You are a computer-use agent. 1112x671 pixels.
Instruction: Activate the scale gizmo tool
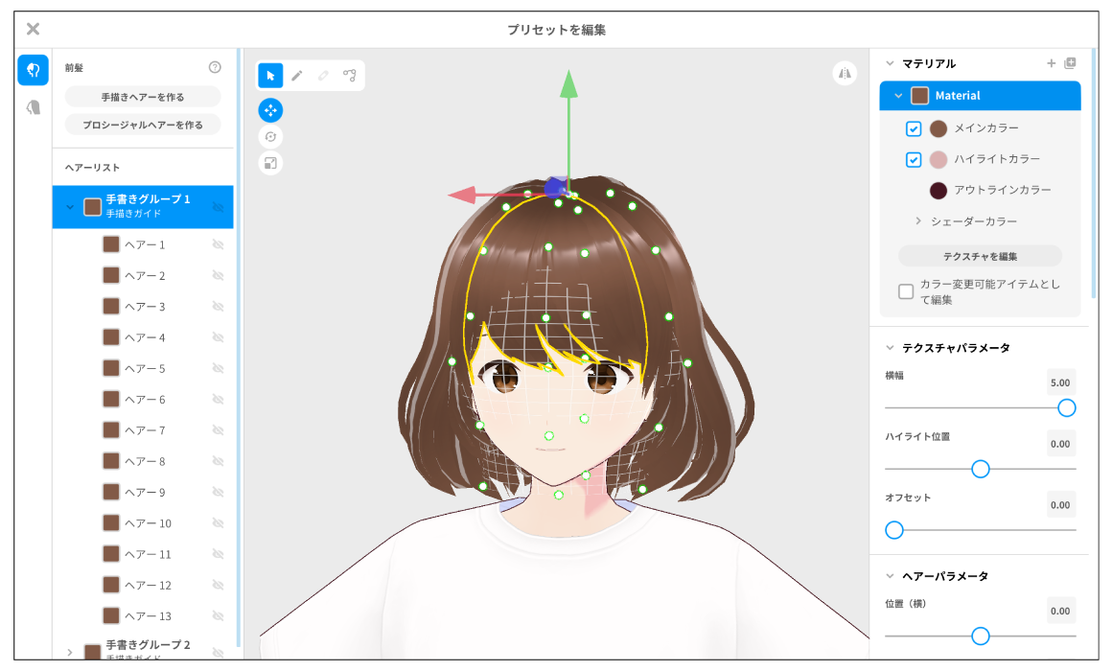point(270,163)
